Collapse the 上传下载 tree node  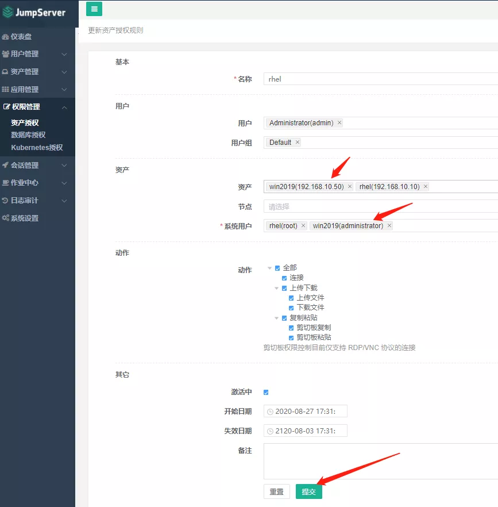[x=277, y=288]
